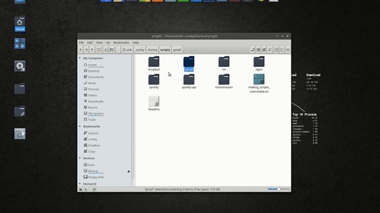Click the terminal icon in toolbar
The image size is (380, 213).
pyautogui.click(x=258, y=50)
